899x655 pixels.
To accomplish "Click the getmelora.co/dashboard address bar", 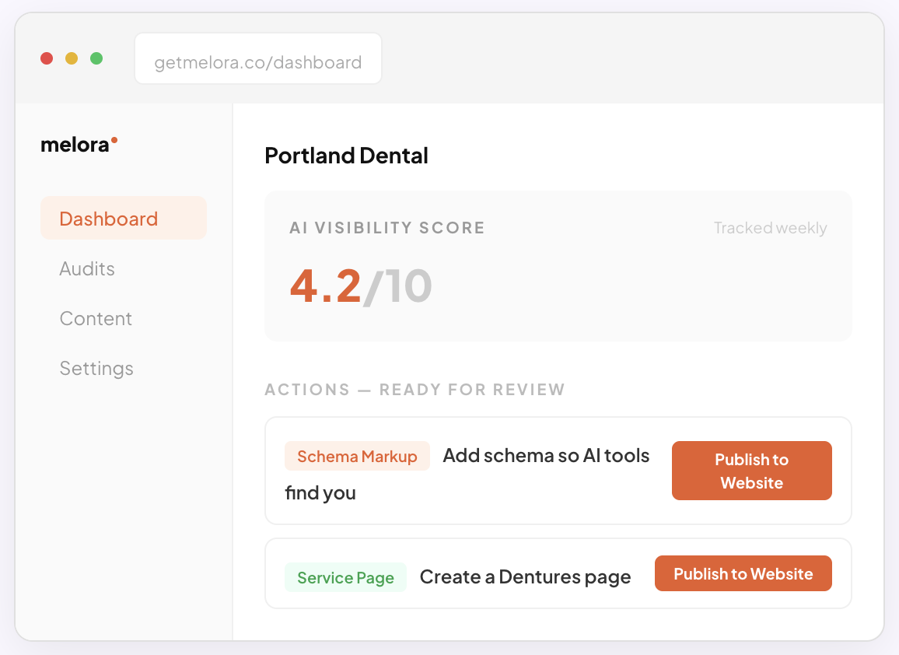I will [257, 62].
